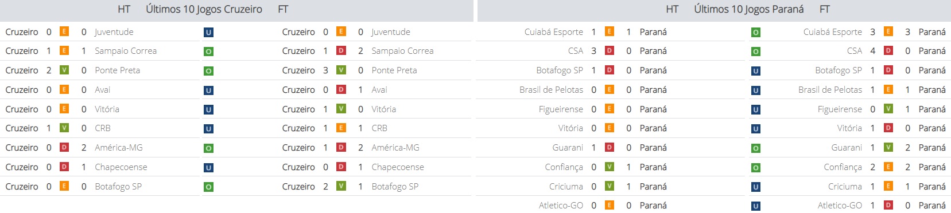Screen dimensions: 951x213
Task: Click green V half-time badge for Ponte Preta
Action: tap(64, 70)
